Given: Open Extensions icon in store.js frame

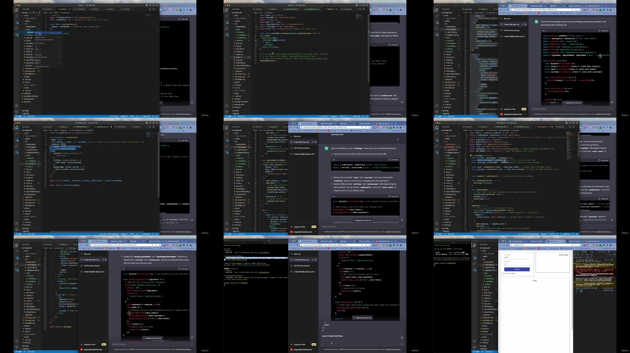Looking at the screenshot, I should tap(16, 34).
